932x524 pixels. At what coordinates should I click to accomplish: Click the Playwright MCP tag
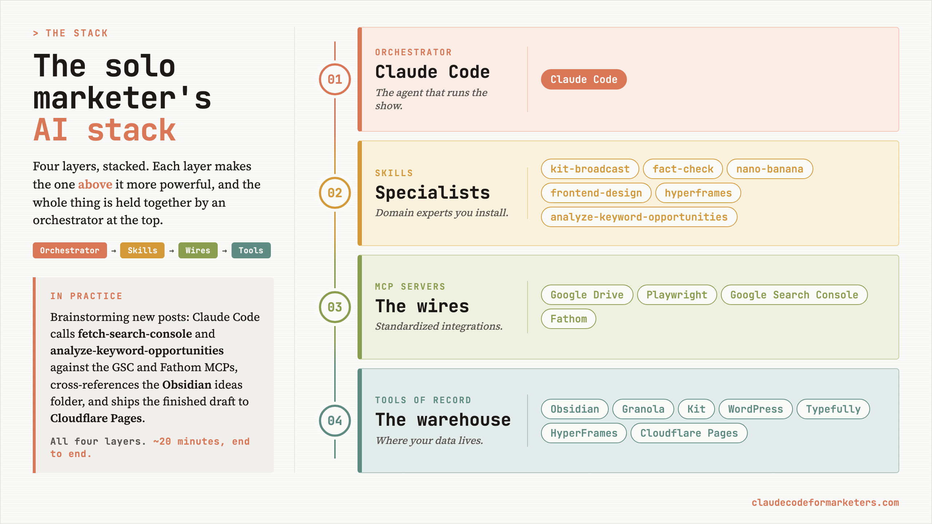[x=677, y=295]
